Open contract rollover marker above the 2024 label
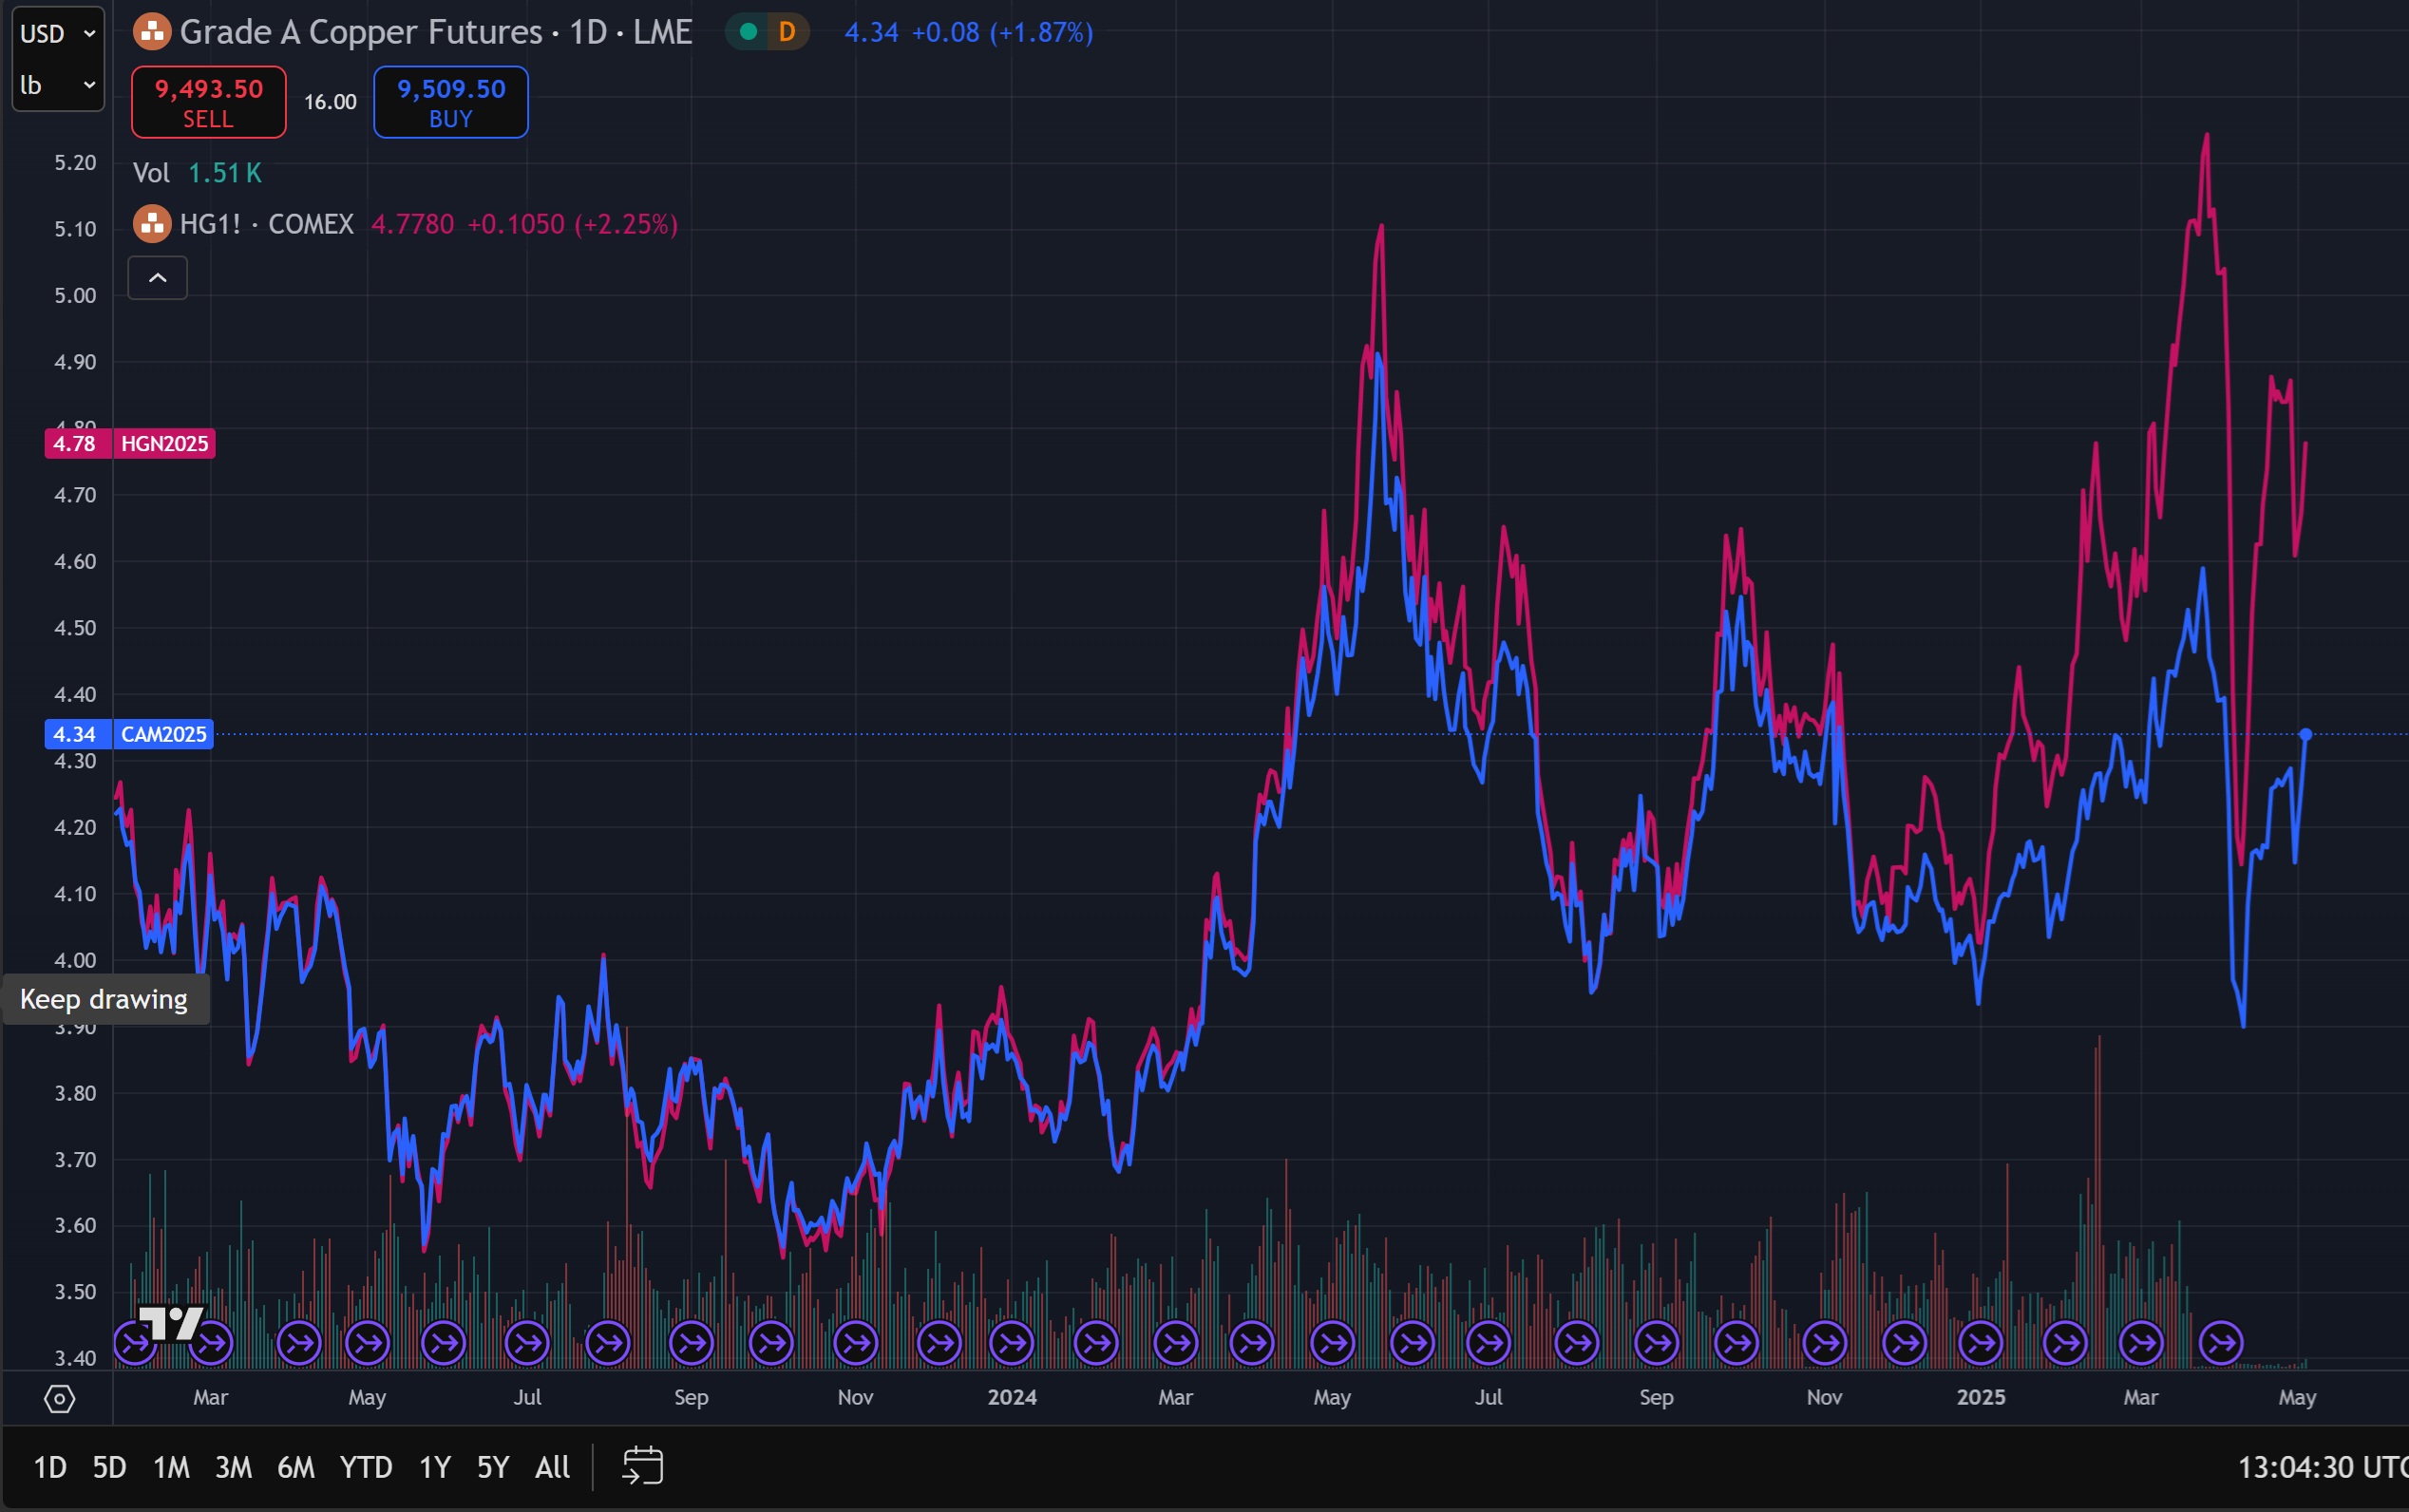Screen dimensions: 2409x1512 click(1011, 1343)
